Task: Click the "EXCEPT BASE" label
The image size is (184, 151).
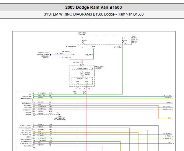Action: 71,47
